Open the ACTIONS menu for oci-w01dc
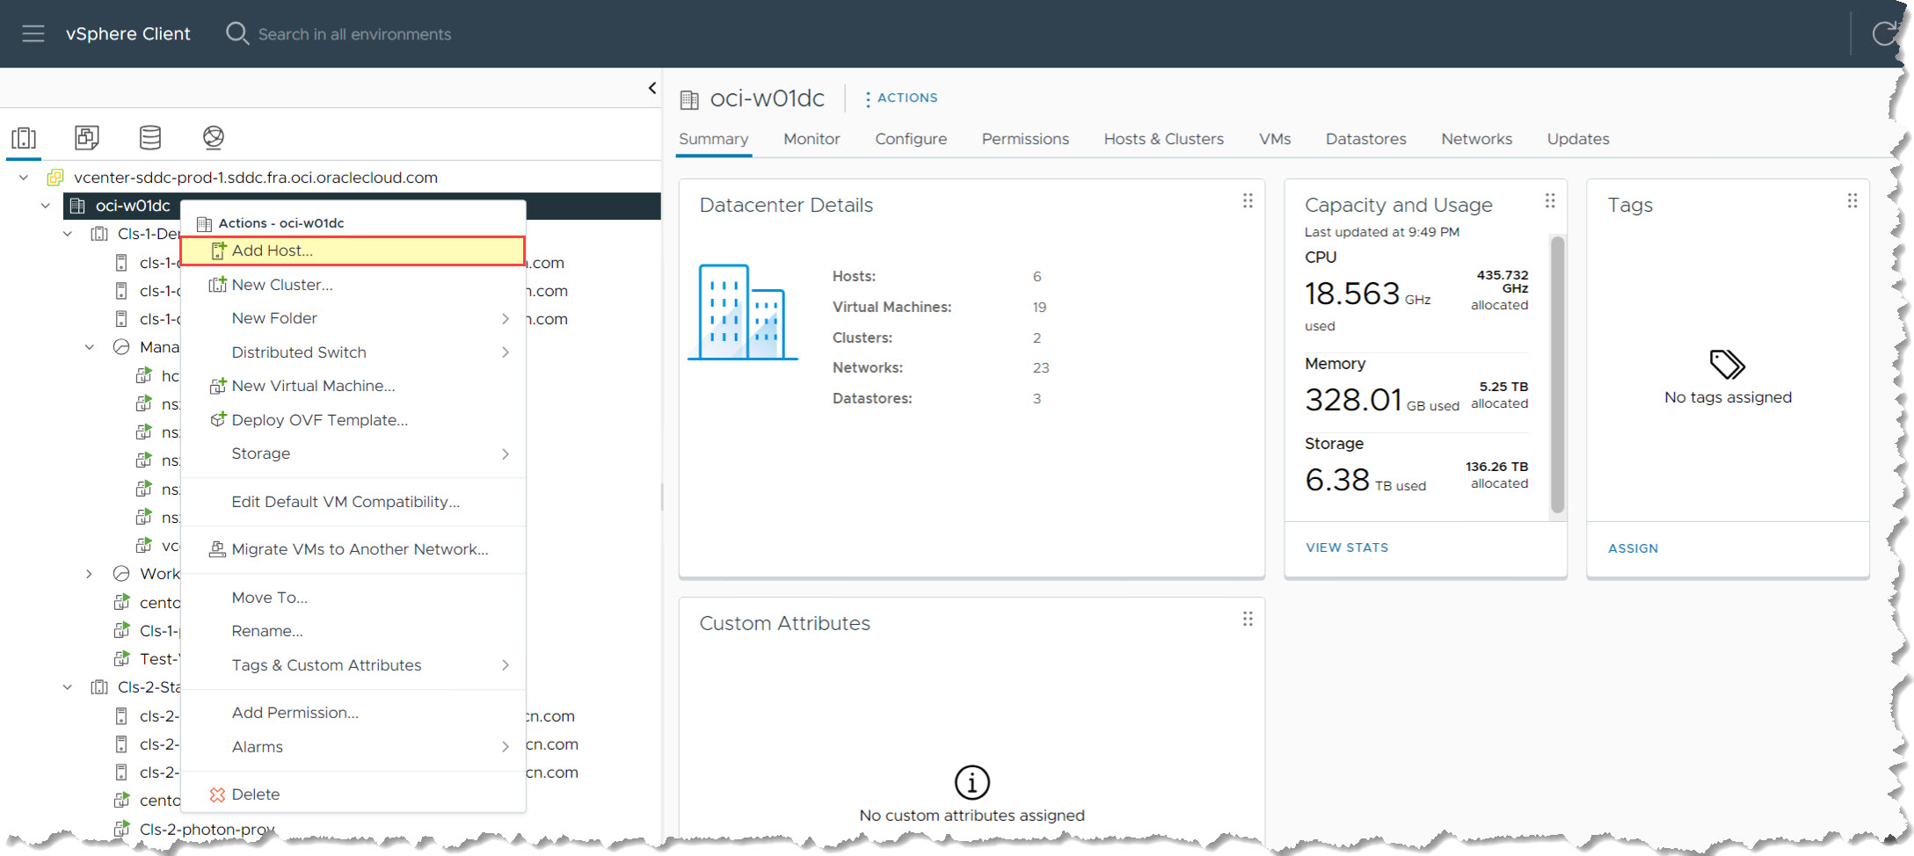Image resolution: width=1914 pixels, height=856 pixels. coord(901,98)
